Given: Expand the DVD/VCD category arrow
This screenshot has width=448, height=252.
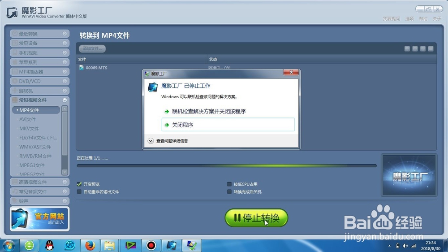Looking at the screenshot, I should [x=65, y=81].
